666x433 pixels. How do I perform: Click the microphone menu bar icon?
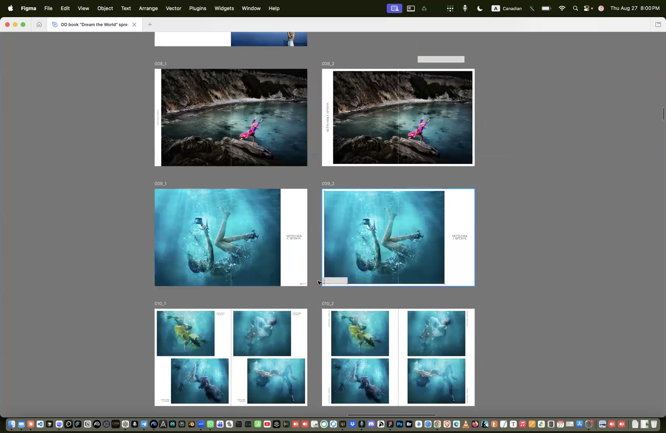pyautogui.click(x=465, y=8)
